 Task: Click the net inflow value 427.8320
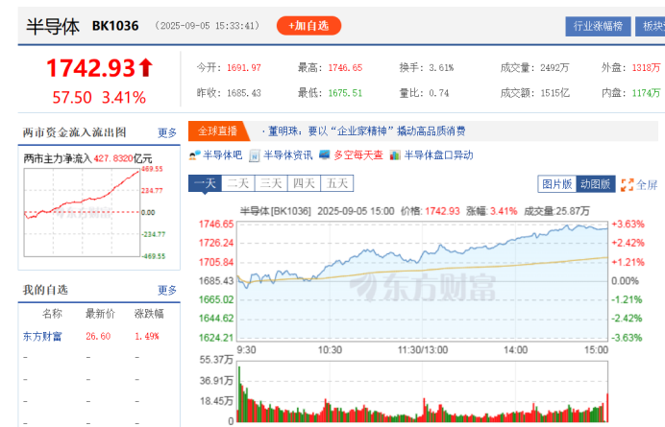click(x=113, y=158)
